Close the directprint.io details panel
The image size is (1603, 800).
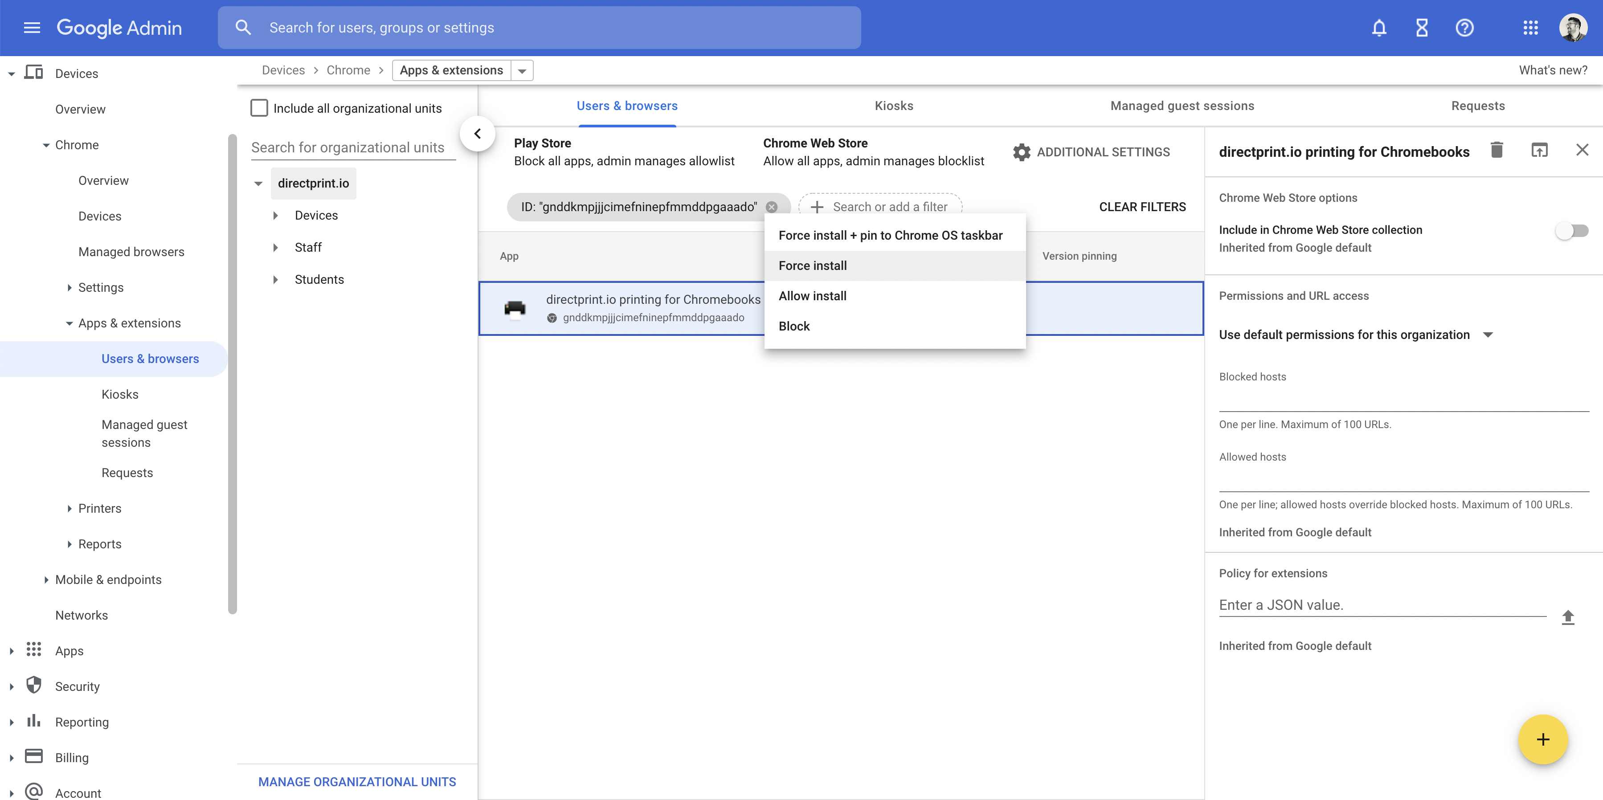point(1582,150)
